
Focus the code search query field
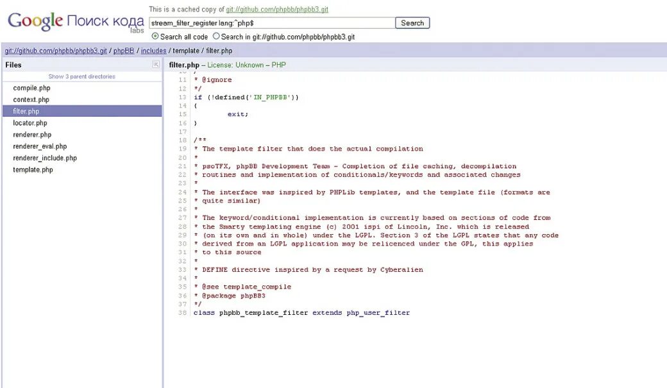(272, 23)
